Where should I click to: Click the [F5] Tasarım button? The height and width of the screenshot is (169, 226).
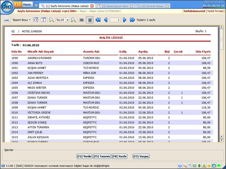point(102,156)
